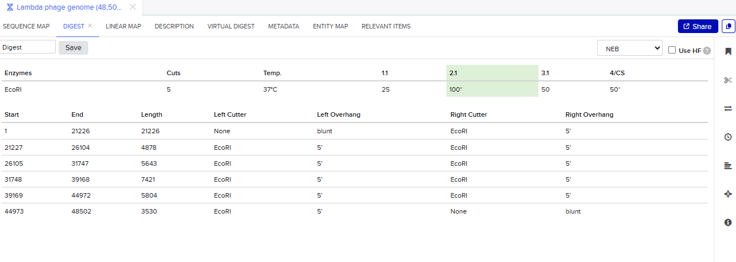Click the swap arrows icon in sidebar

point(727,109)
